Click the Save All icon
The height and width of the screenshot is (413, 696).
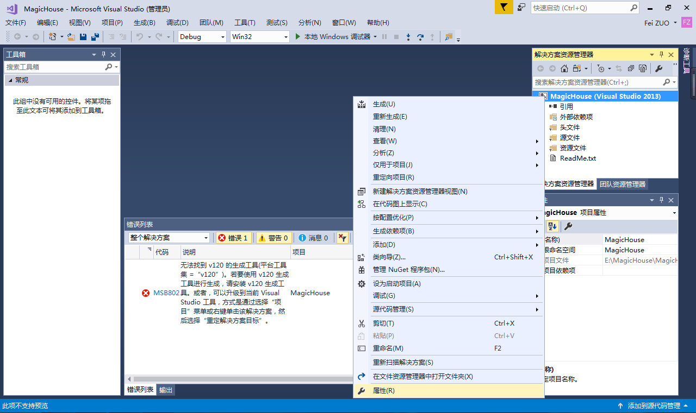(95, 37)
